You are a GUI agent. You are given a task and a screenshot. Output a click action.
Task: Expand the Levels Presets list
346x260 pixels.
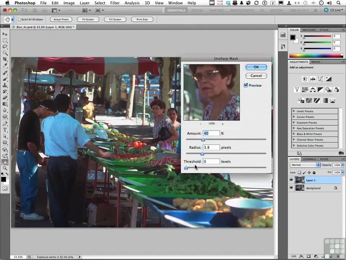tap(294, 111)
